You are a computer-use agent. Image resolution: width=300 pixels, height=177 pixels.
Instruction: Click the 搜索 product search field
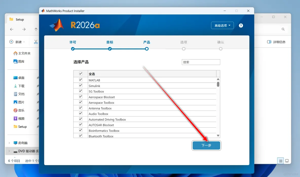(201, 62)
